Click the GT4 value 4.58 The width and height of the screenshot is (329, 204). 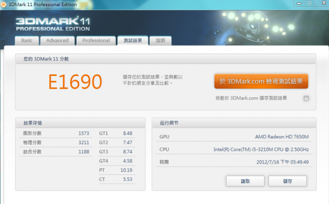(127, 161)
